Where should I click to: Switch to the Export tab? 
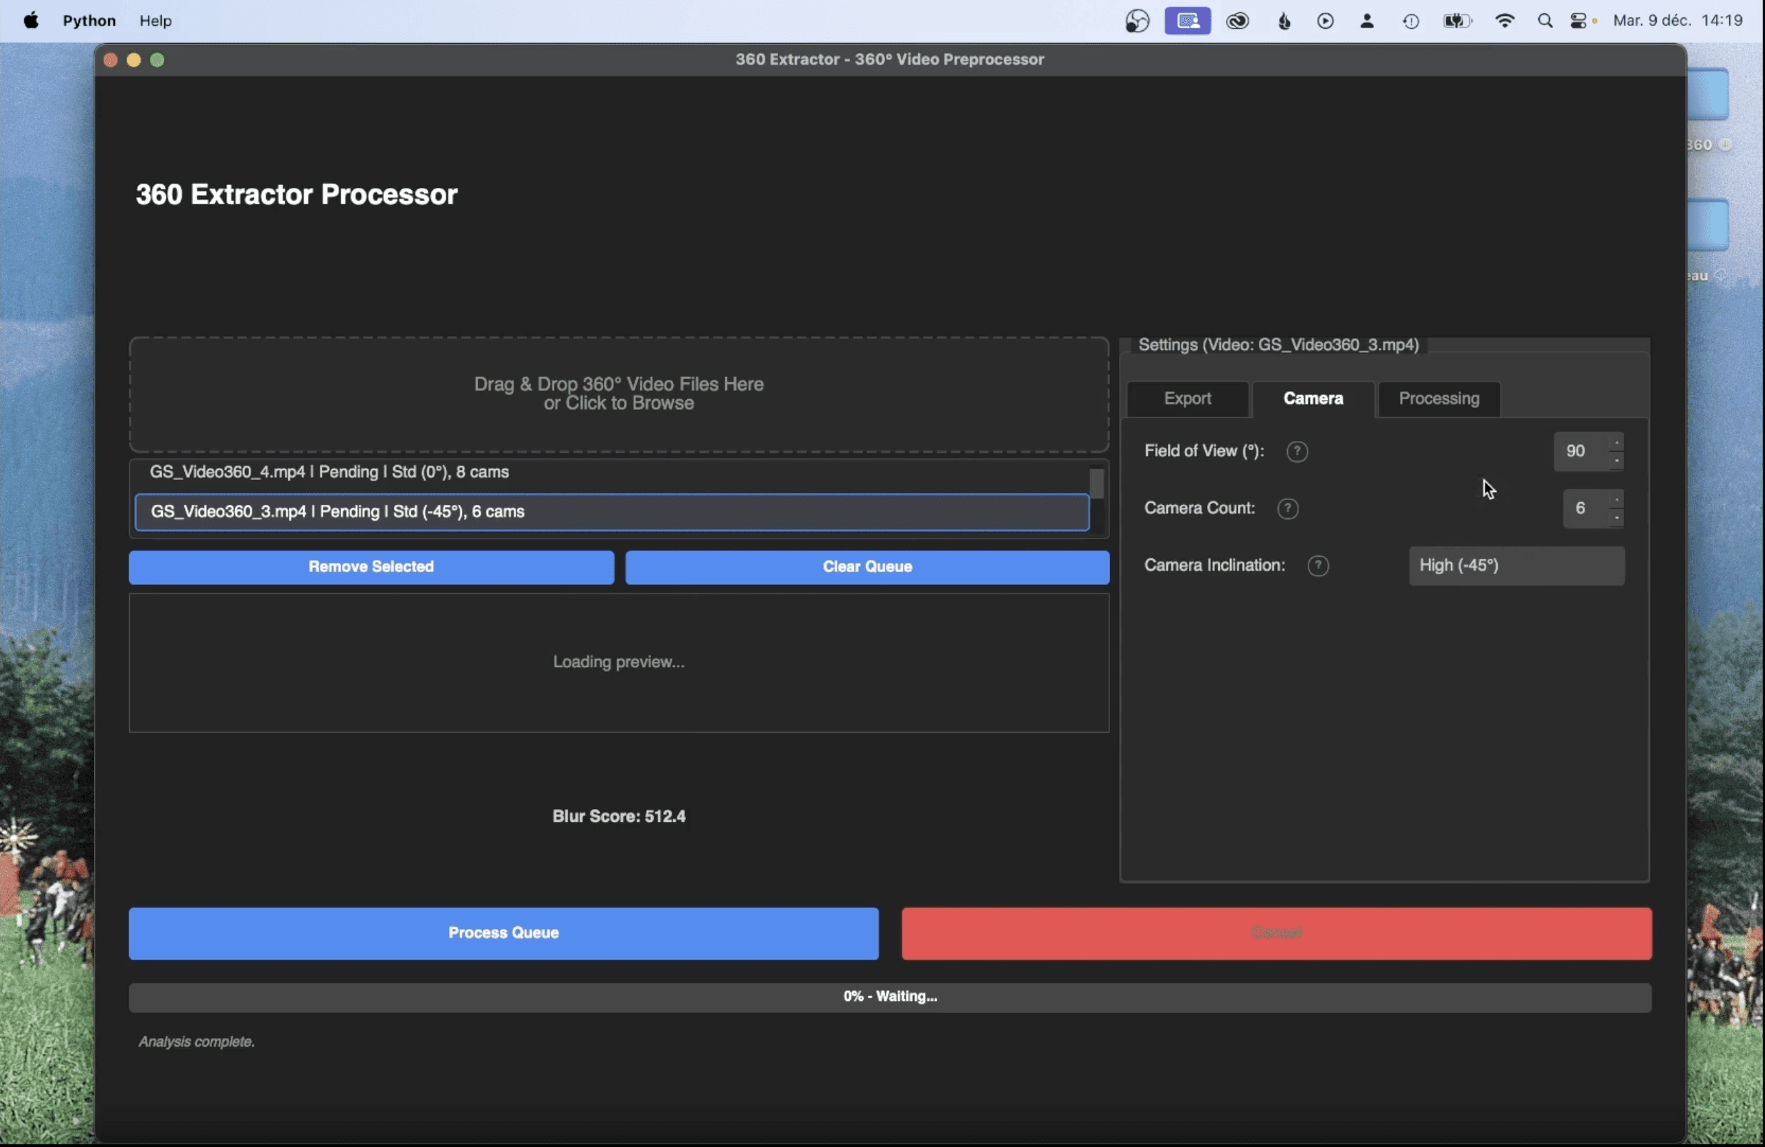point(1187,399)
